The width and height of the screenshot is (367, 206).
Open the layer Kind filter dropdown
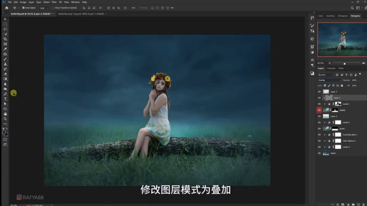click(326, 75)
